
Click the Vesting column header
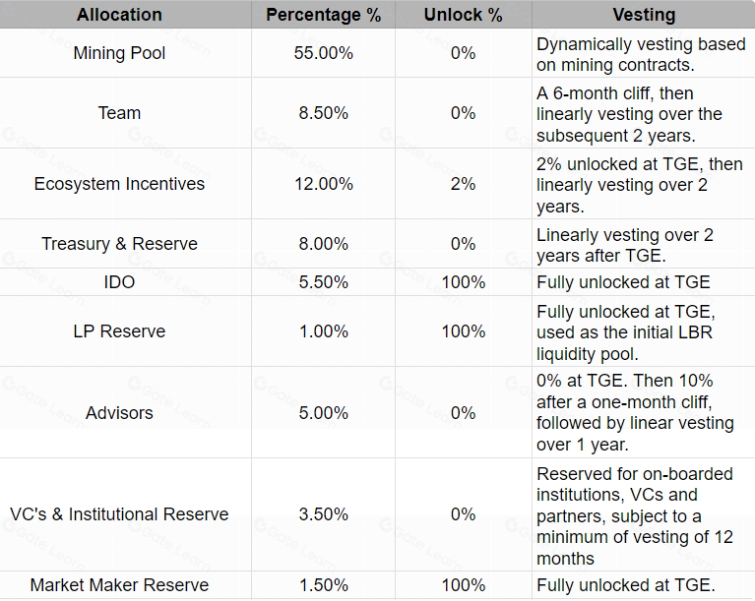pyautogui.click(x=644, y=15)
